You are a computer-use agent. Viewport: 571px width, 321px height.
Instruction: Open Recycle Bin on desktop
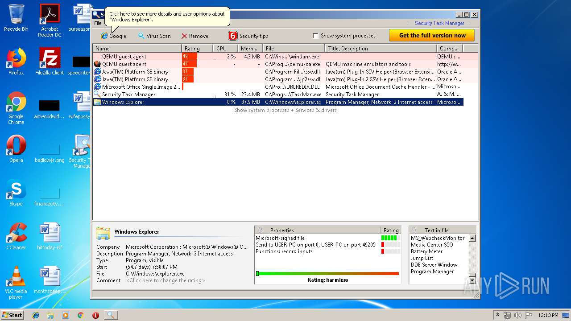(x=16, y=18)
